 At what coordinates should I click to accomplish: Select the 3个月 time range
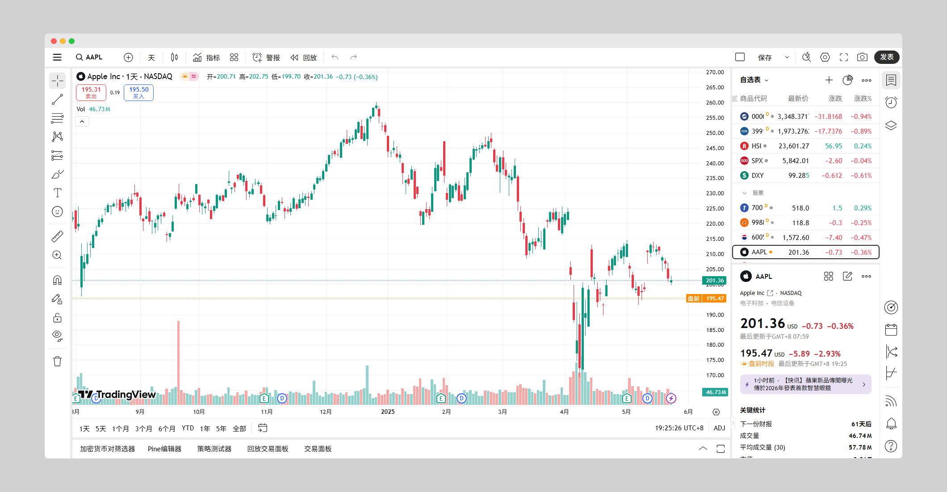coord(143,429)
